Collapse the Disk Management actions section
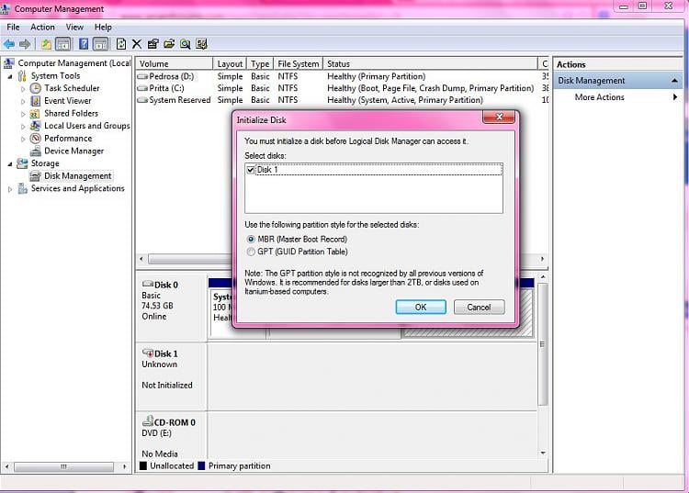 pyautogui.click(x=674, y=81)
